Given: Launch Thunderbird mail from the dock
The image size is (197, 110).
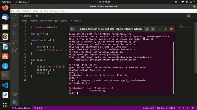Looking at the screenshot, I should [x=5, y=17].
